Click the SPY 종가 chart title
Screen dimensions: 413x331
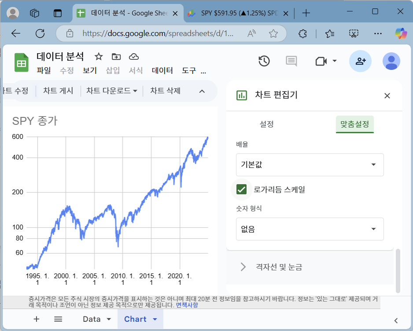coord(35,121)
